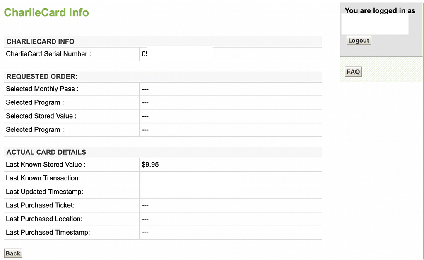
Task: Click the serial number value field
Action: point(231,54)
